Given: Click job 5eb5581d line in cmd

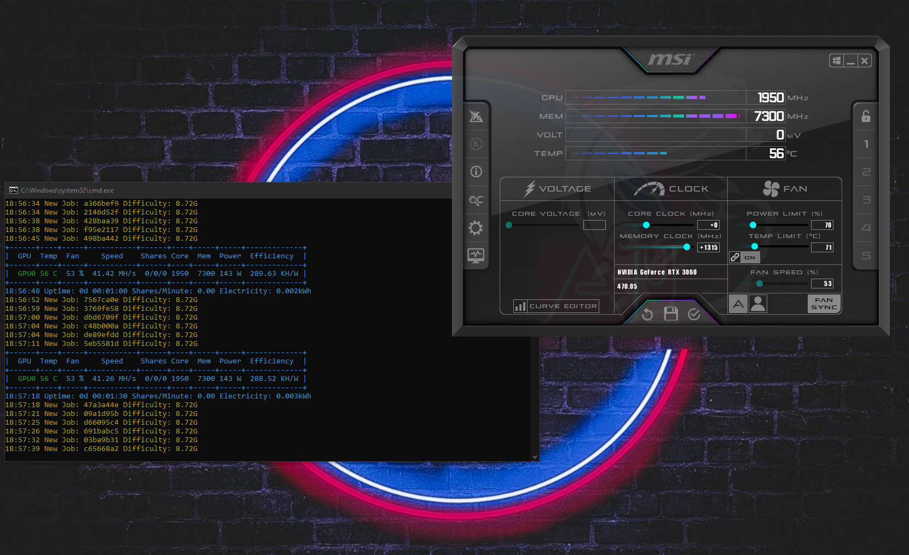Looking at the screenshot, I should click(x=101, y=344).
